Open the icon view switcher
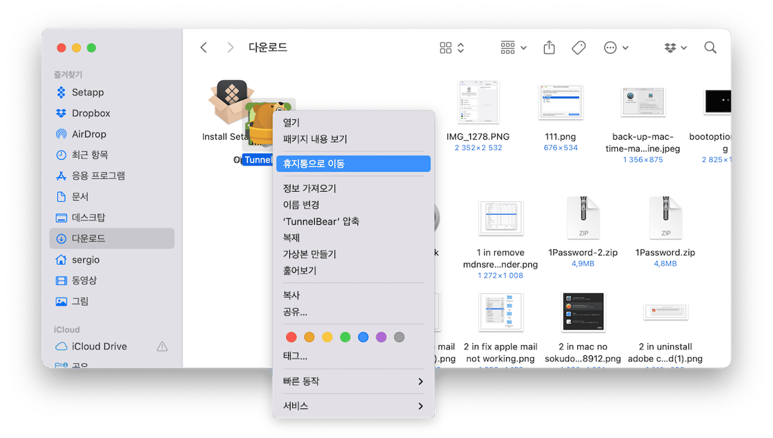 pyautogui.click(x=453, y=48)
